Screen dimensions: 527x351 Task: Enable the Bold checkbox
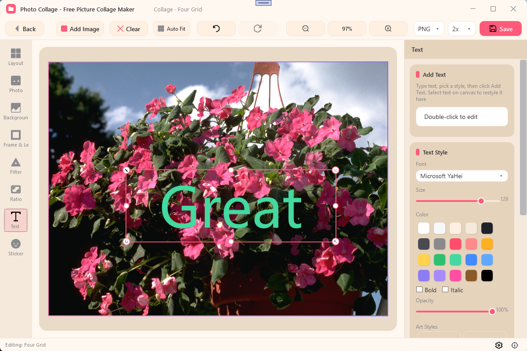[419, 290]
